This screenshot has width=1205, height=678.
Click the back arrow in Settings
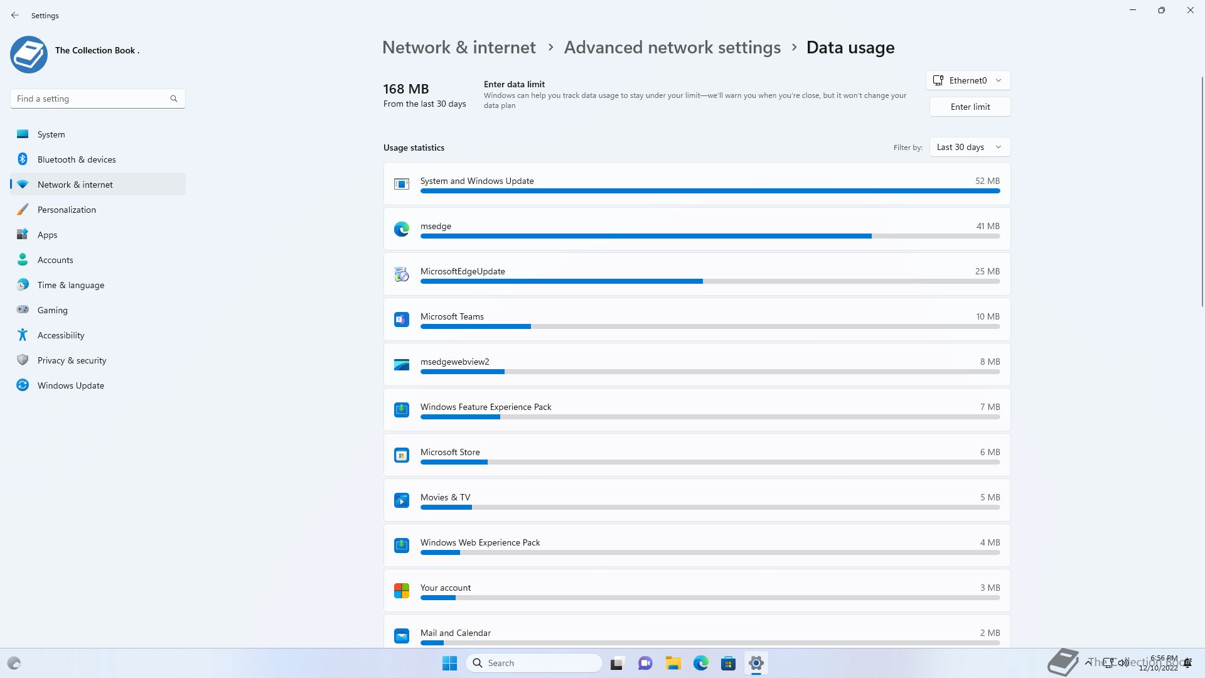(x=15, y=15)
